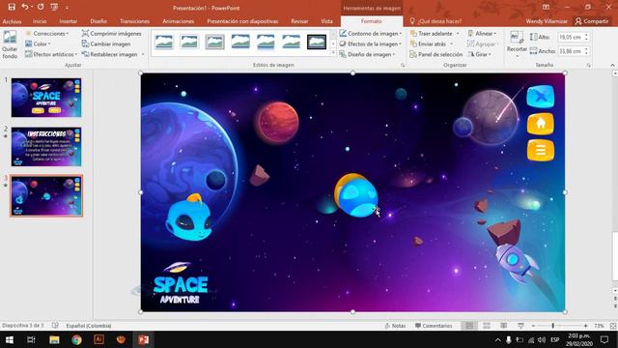This screenshot has width=618, height=348.
Task: Undo the last action
Action: pyautogui.click(x=25, y=7)
